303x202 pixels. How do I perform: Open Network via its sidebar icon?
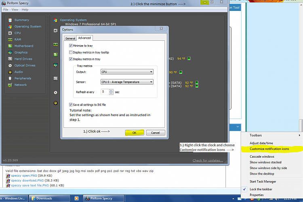click(10, 85)
